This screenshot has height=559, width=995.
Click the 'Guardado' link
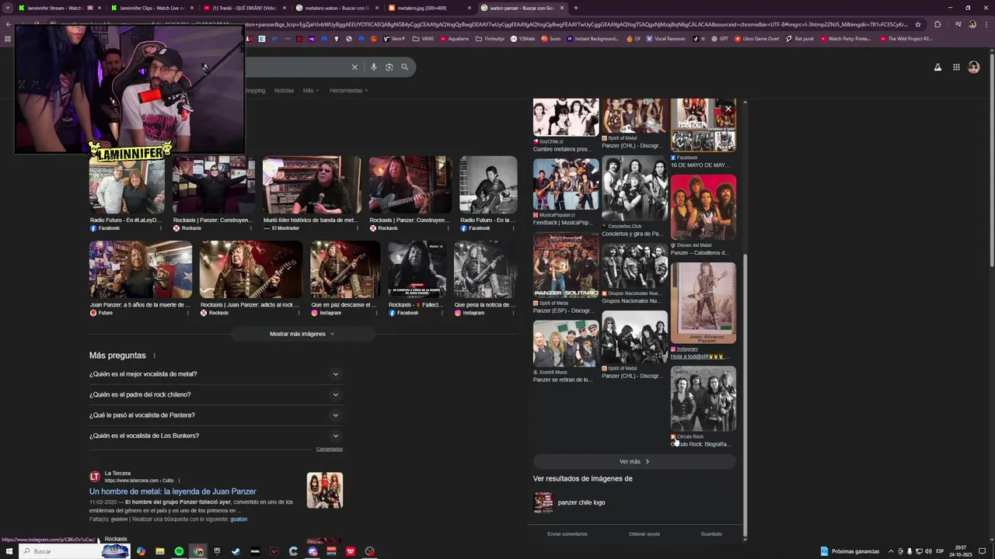(711, 534)
